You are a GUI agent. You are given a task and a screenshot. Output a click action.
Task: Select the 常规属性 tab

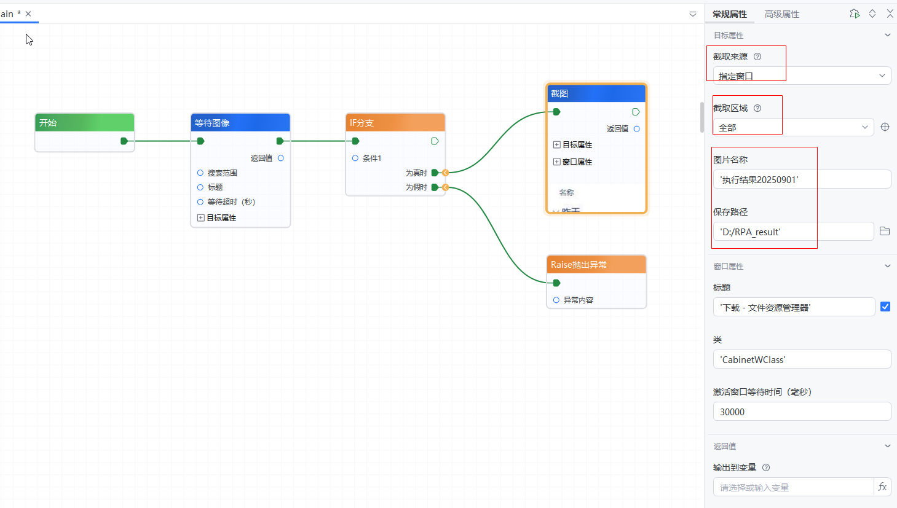coord(730,14)
